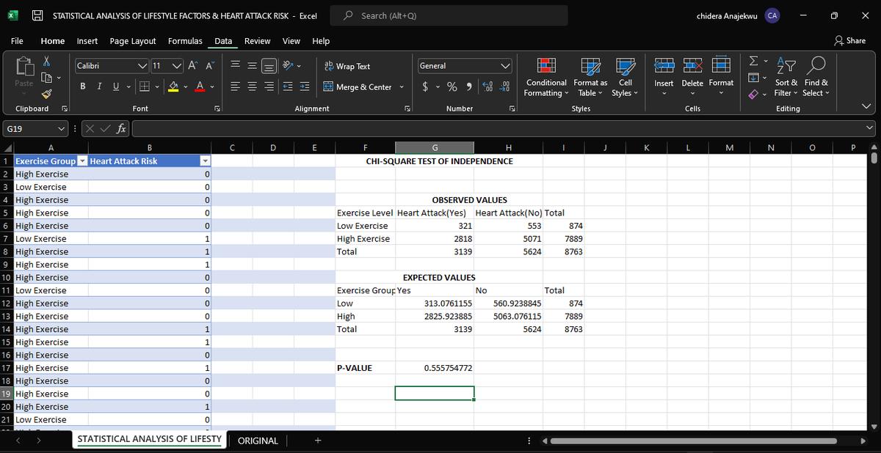Open Sort & Filter menu

(x=786, y=78)
